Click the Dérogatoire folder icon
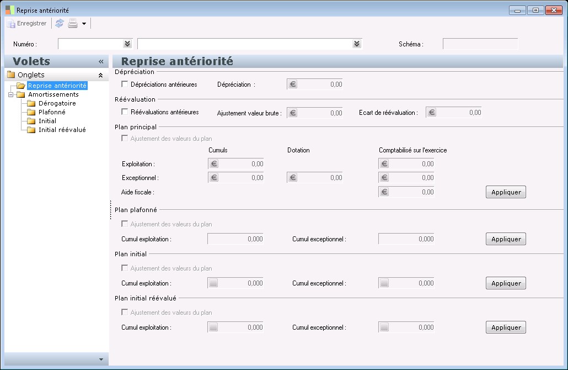 [31, 103]
